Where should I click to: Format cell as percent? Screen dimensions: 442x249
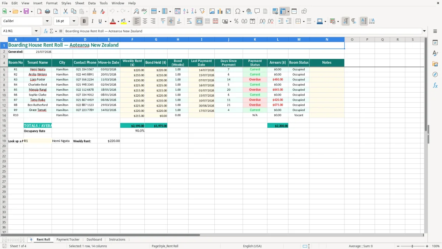pyautogui.click(x=236, y=21)
